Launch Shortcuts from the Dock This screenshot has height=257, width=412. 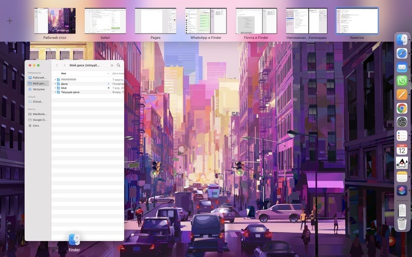[x=402, y=191]
